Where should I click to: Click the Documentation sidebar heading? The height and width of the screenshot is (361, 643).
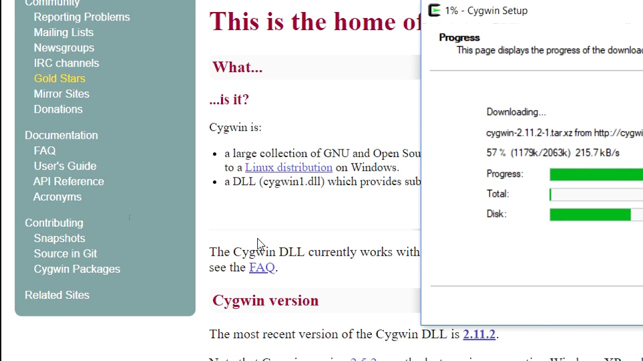(x=61, y=135)
